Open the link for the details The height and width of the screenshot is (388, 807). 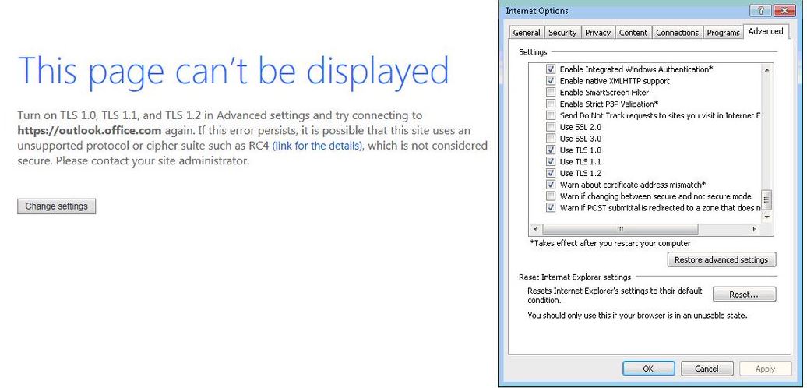click(x=318, y=146)
